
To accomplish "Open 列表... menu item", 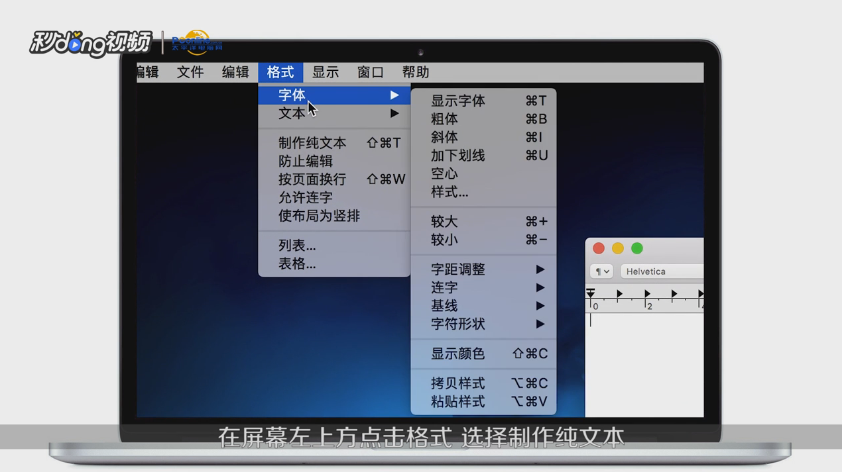I will pos(334,246).
